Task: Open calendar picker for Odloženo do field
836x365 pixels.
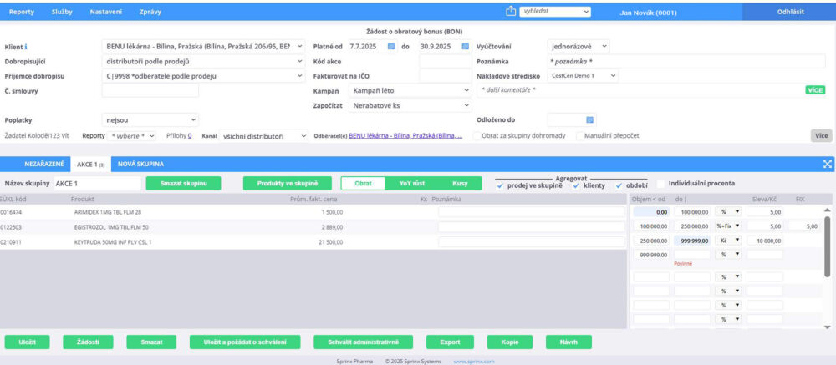Action: [589, 119]
